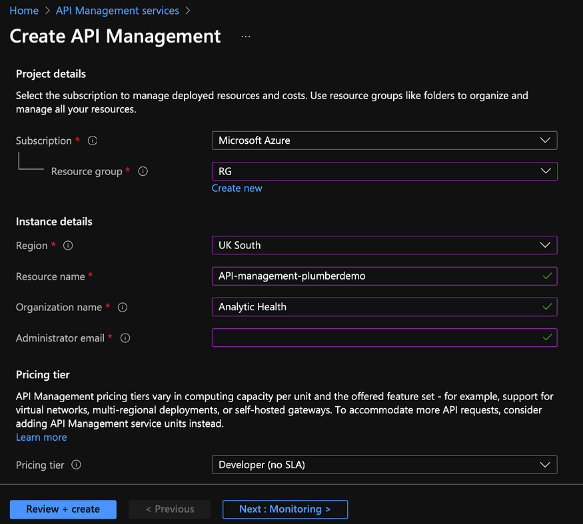Go to Home in the breadcrumb
583x524 pixels.
(x=24, y=11)
